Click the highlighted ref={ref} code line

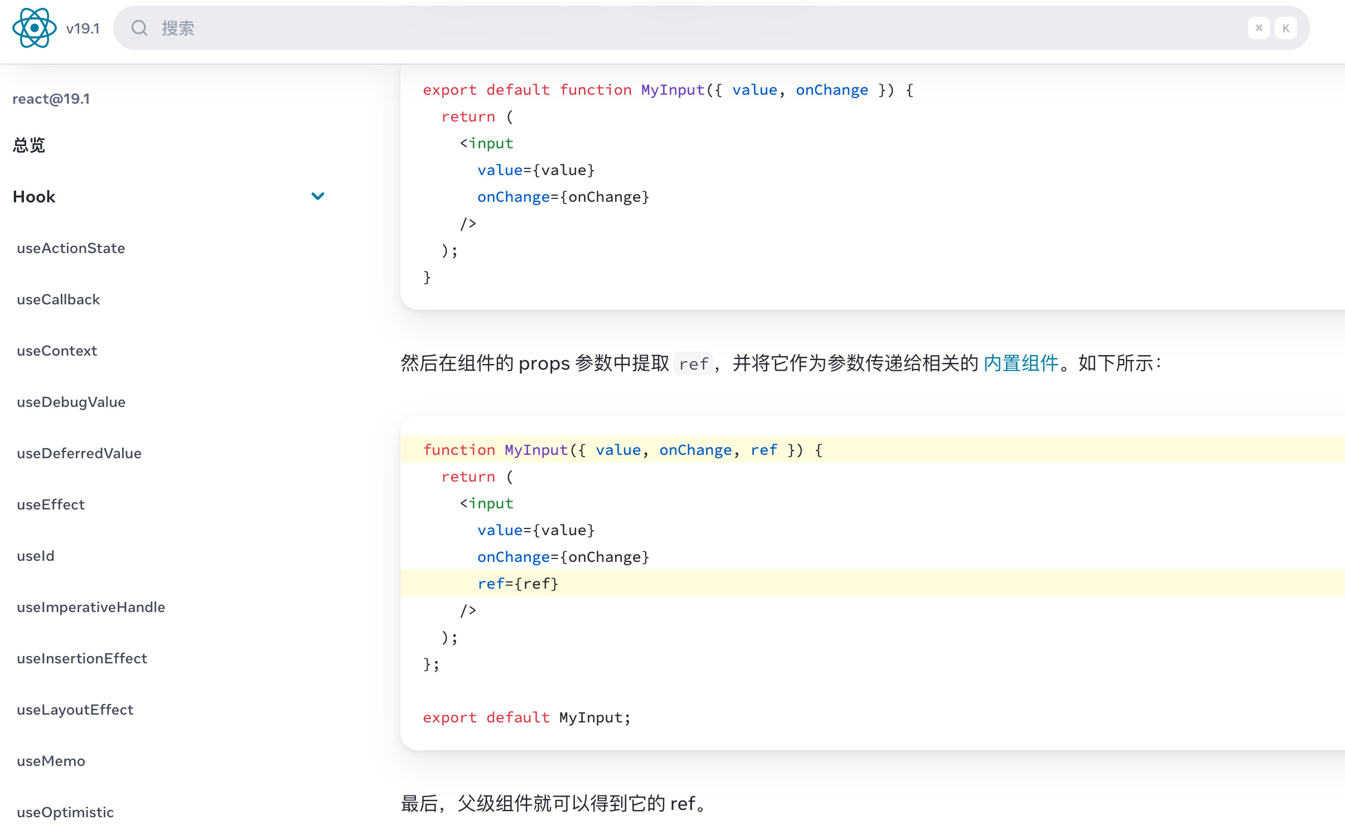click(873, 583)
